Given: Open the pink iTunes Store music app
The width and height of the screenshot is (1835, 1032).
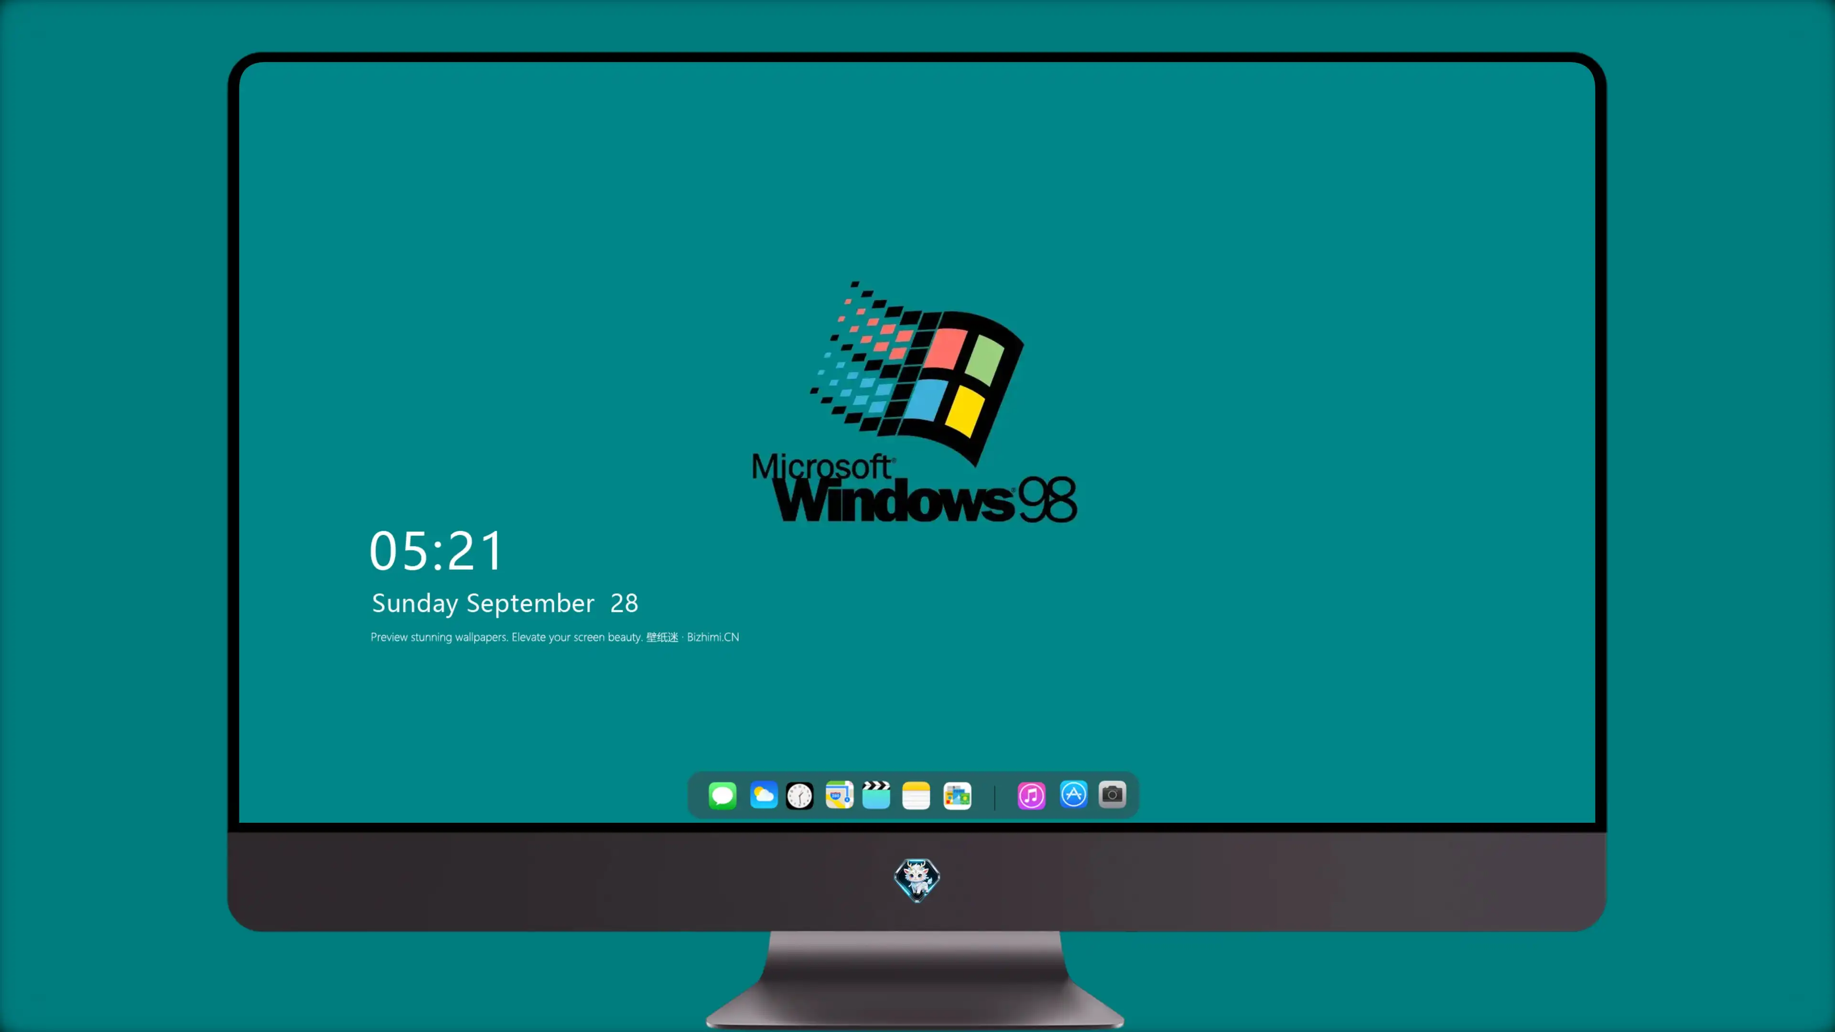Looking at the screenshot, I should (x=1031, y=795).
